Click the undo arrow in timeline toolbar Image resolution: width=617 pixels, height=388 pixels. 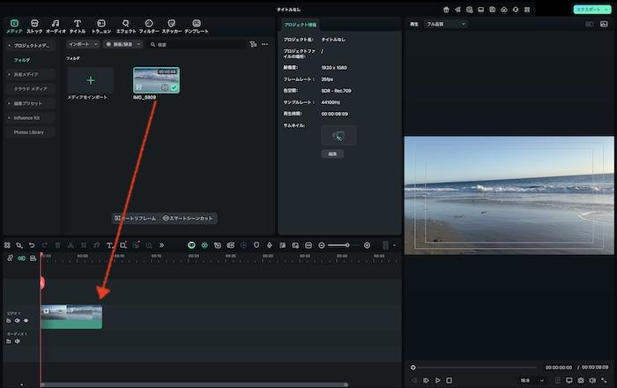pyautogui.click(x=32, y=245)
